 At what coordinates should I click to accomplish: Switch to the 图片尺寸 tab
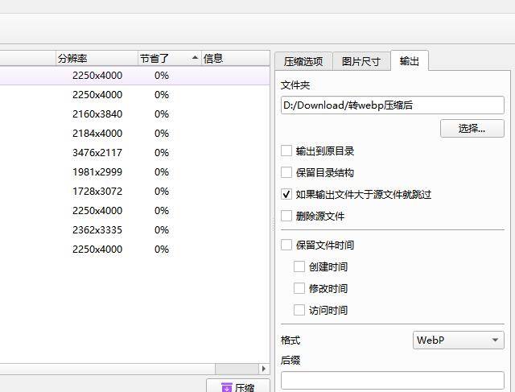click(x=361, y=61)
